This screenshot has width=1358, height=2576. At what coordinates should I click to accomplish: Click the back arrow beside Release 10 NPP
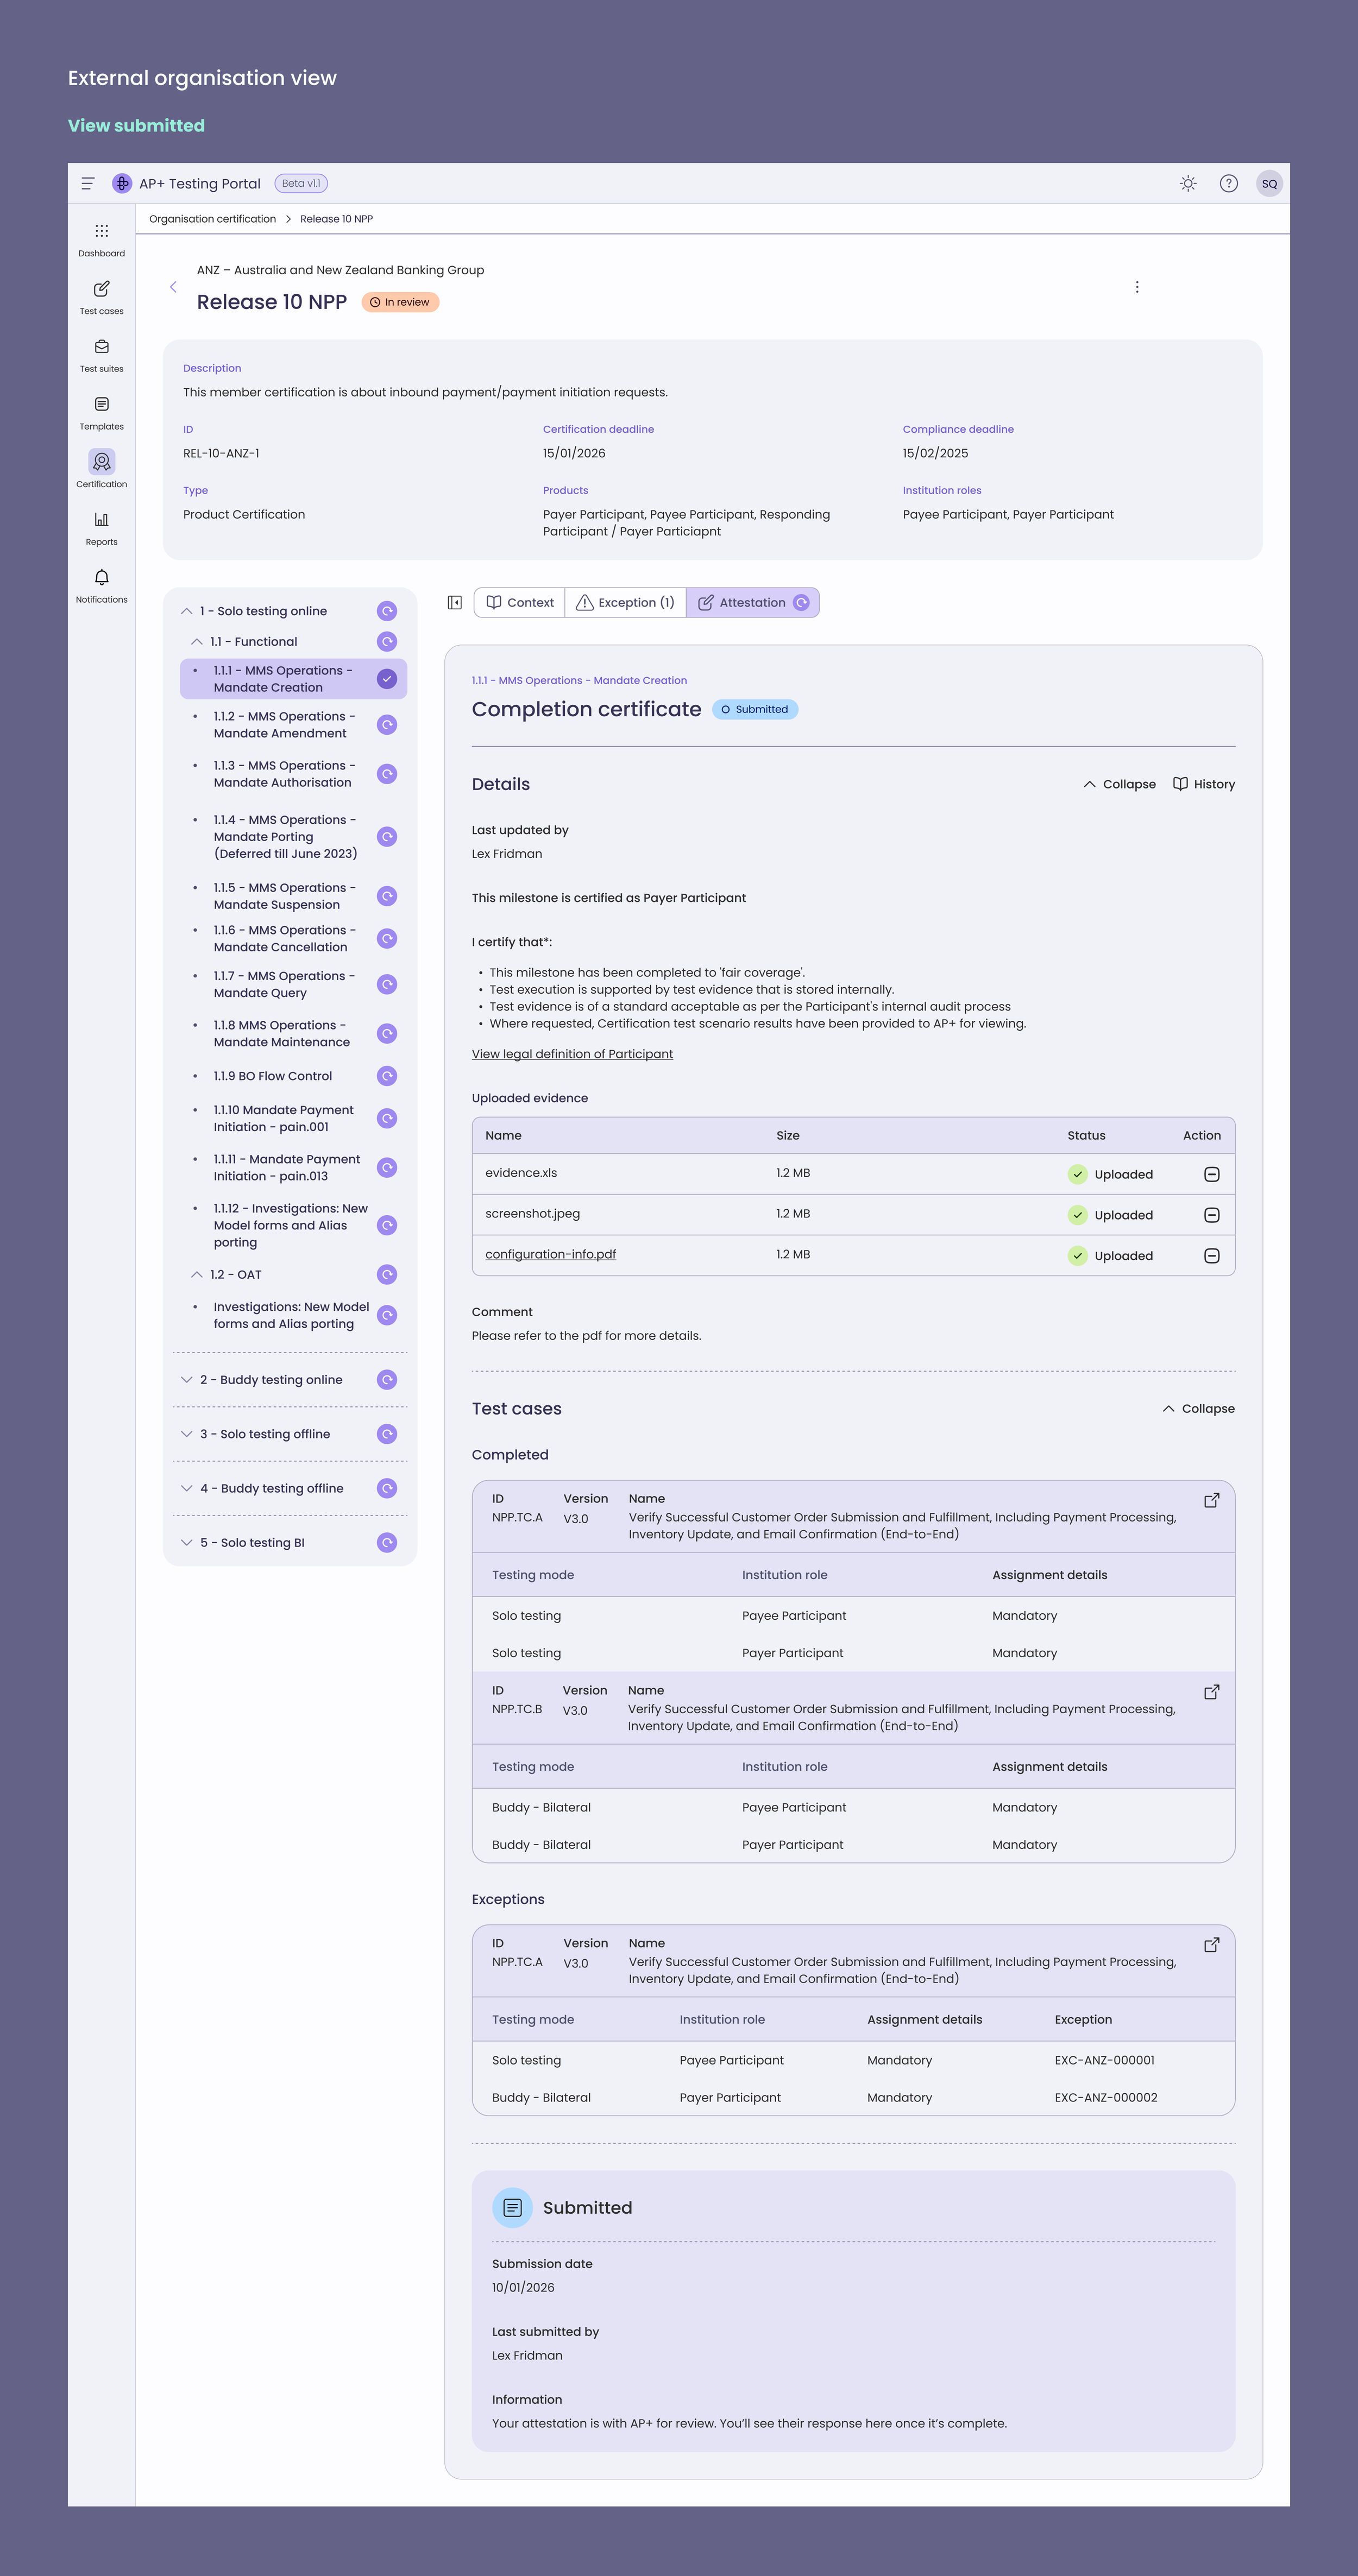(x=173, y=286)
